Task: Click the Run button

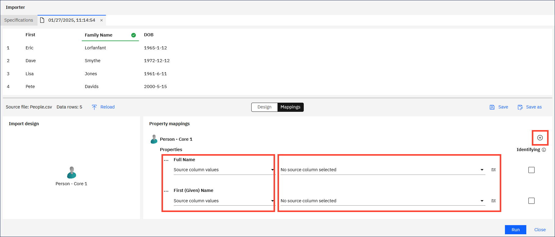Action: [515, 230]
